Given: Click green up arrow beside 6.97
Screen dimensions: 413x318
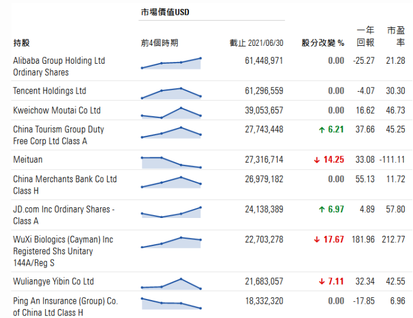Looking at the screenshot, I should pyautogui.click(x=322, y=210).
